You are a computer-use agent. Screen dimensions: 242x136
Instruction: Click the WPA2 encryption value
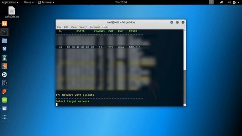coord(121,47)
